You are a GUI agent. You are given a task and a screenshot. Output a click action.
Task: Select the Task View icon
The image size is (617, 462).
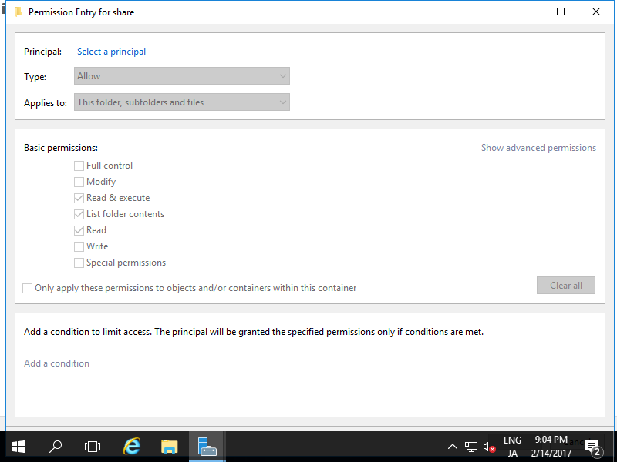[x=93, y=446]
